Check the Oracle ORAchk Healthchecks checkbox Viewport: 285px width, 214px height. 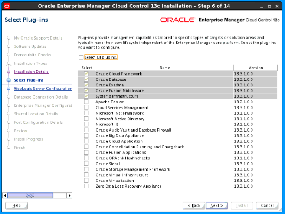click(86, 158)
